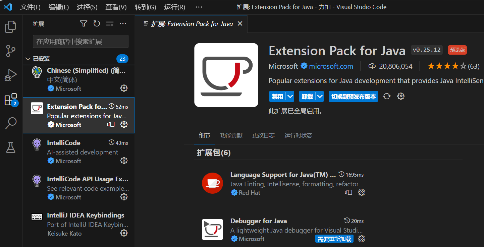Open more actions menu in Extensions panel
484x247 pixels.
123,23
